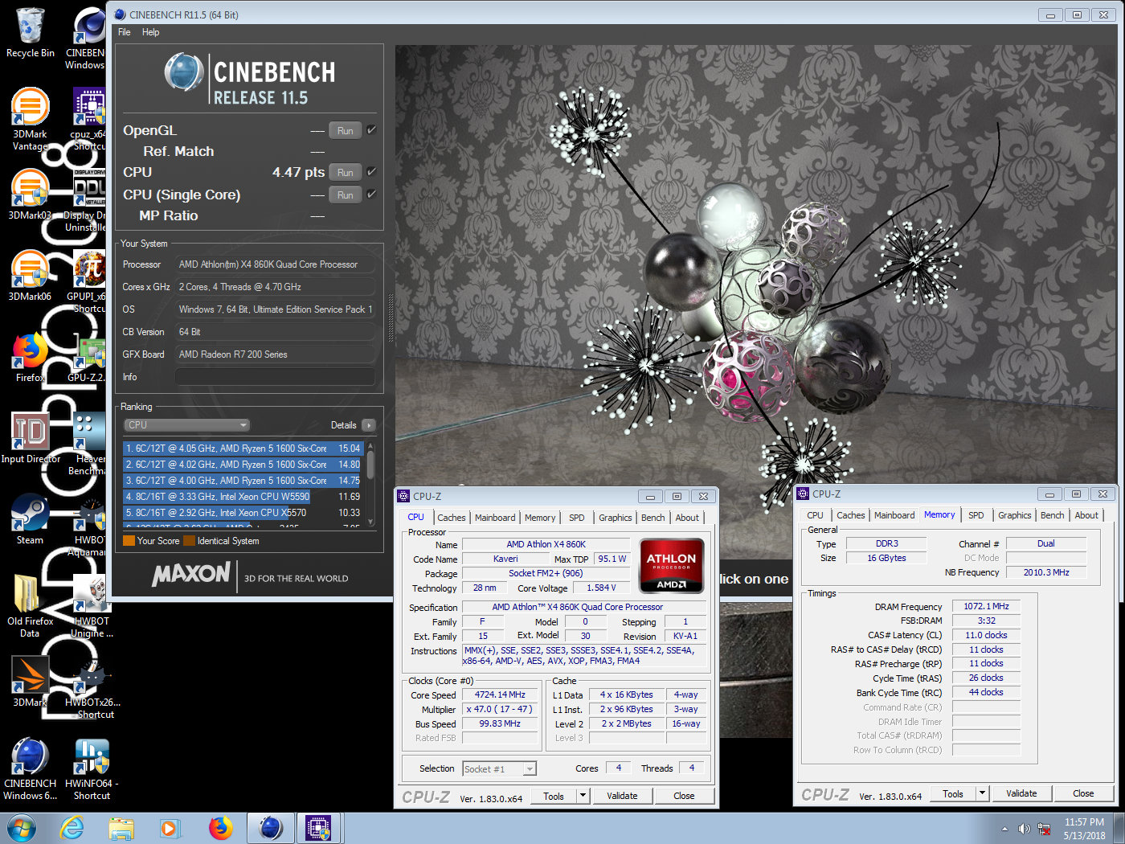Open the Ranking CPU dropdown

point(186,425)
